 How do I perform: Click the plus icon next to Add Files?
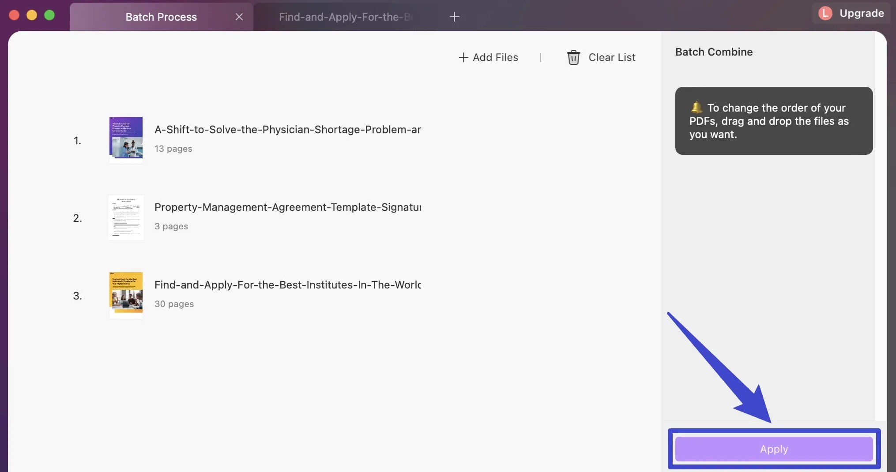click(x=463, y=57)
